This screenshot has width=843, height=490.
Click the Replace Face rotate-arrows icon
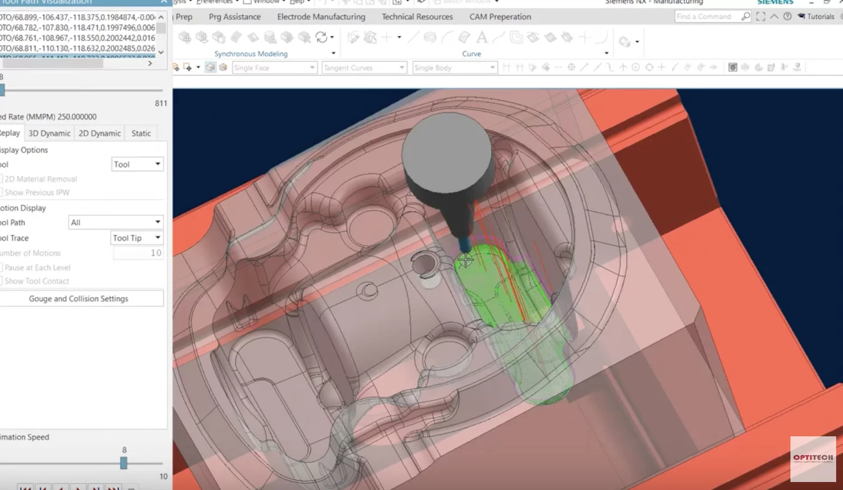(x=322, y=38)
